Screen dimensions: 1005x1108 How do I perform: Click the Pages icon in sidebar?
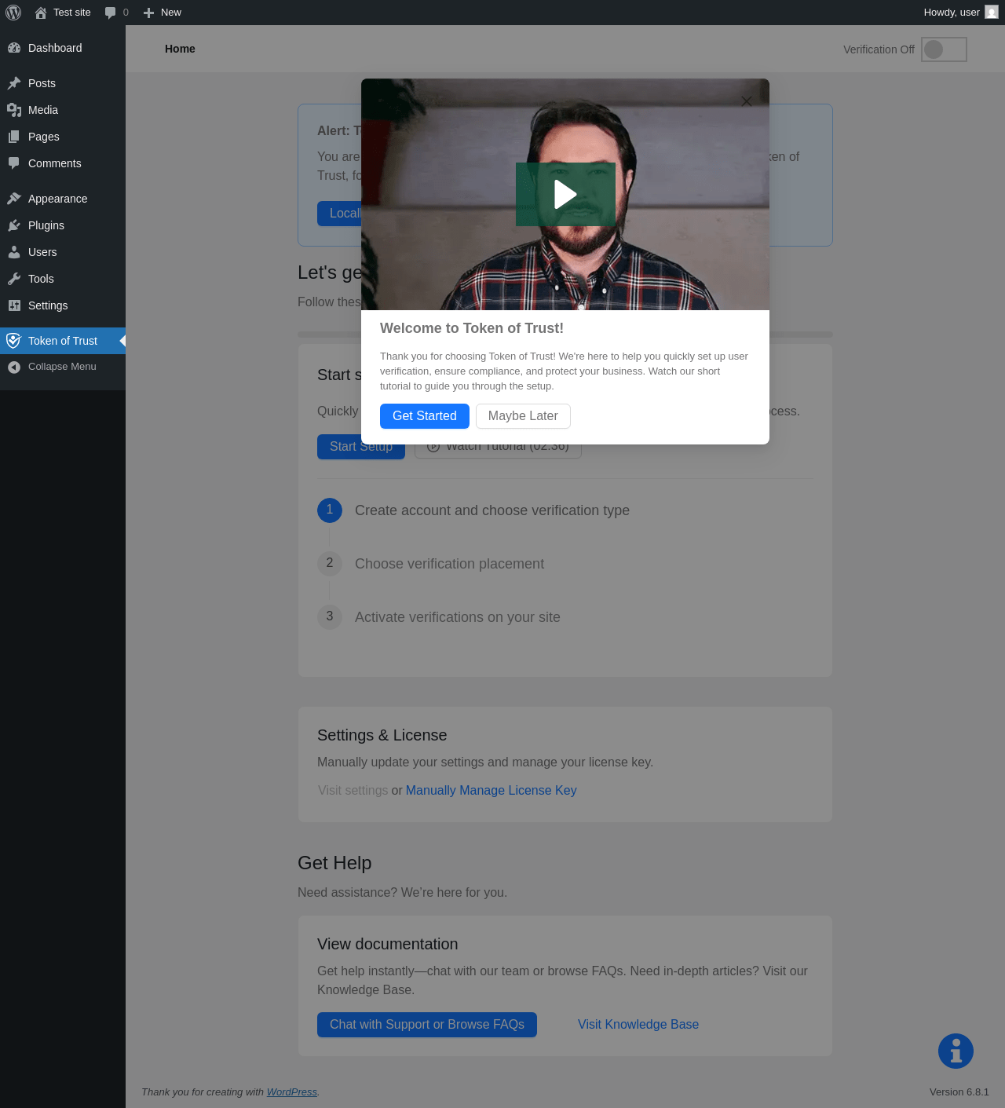[x=14, y=137]
